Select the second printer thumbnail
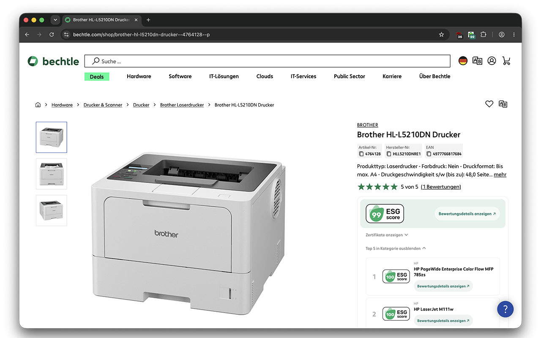Screen dimensions: 541x338 (52, 174)
